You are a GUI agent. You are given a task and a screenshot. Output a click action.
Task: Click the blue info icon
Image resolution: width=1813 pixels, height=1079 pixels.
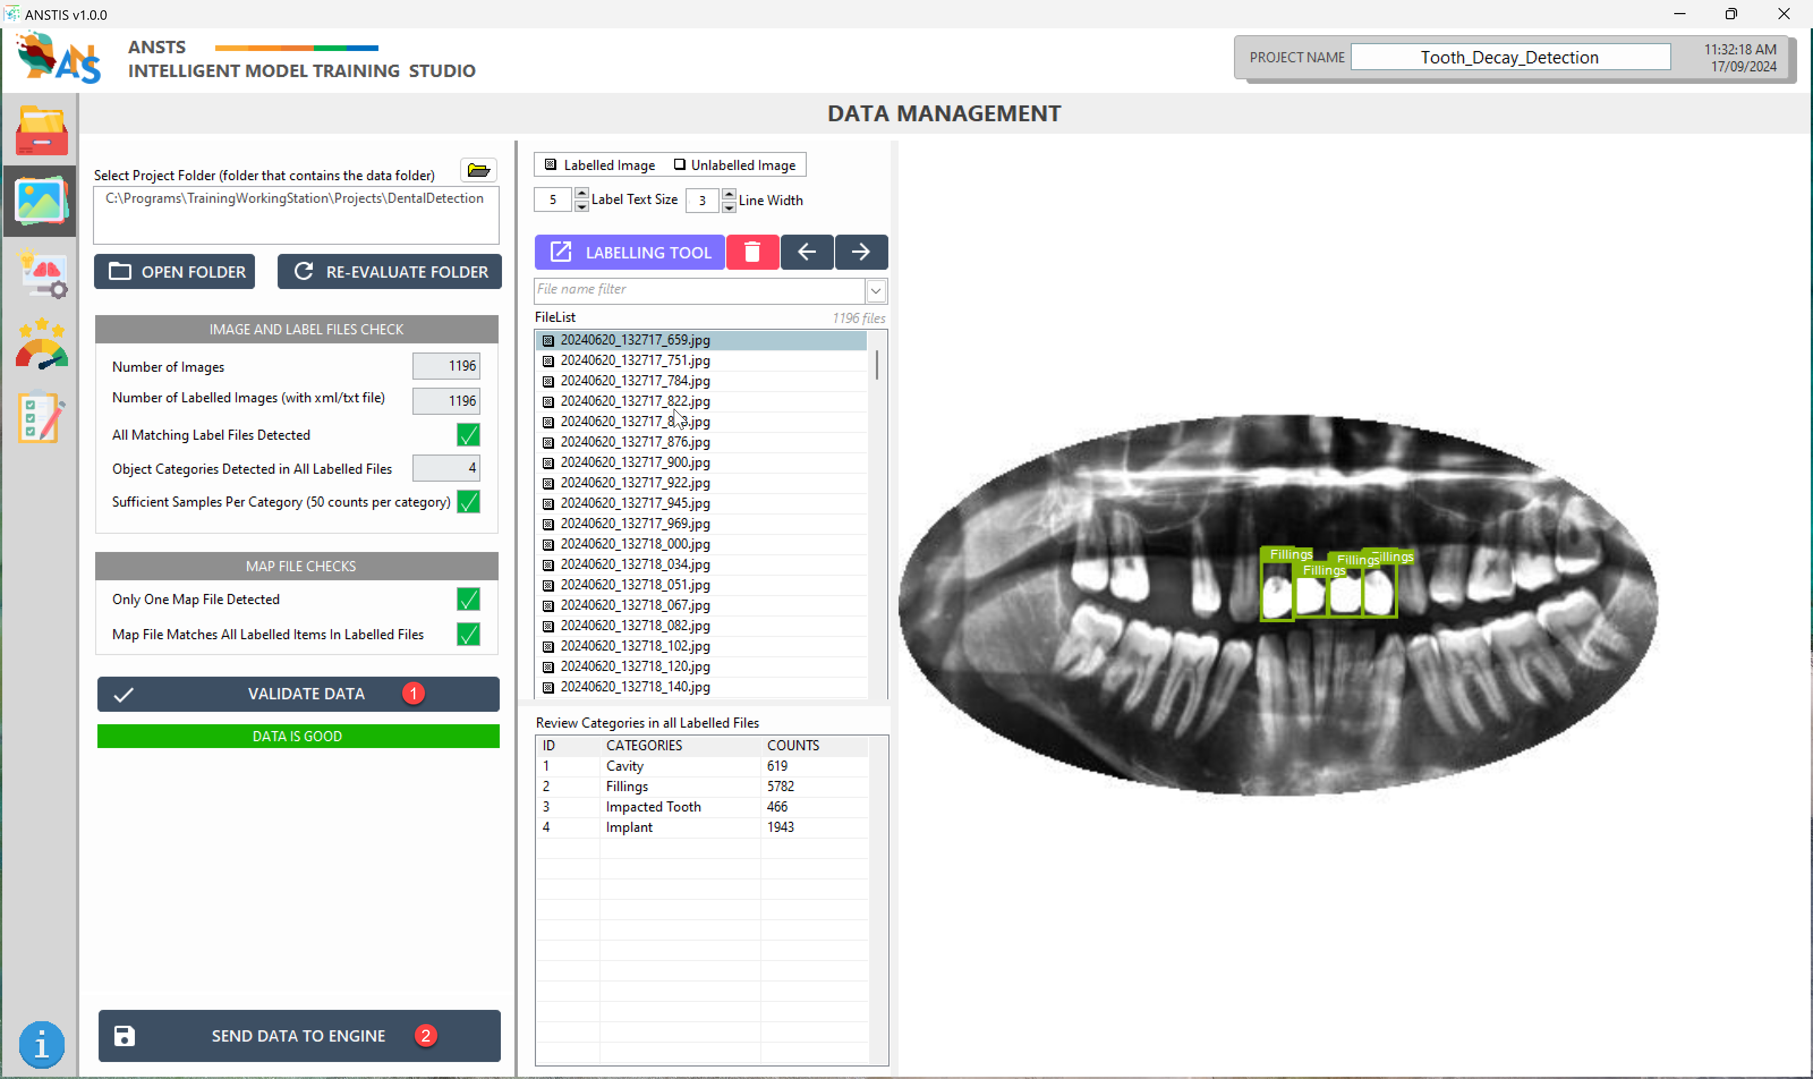(41, 1045)
